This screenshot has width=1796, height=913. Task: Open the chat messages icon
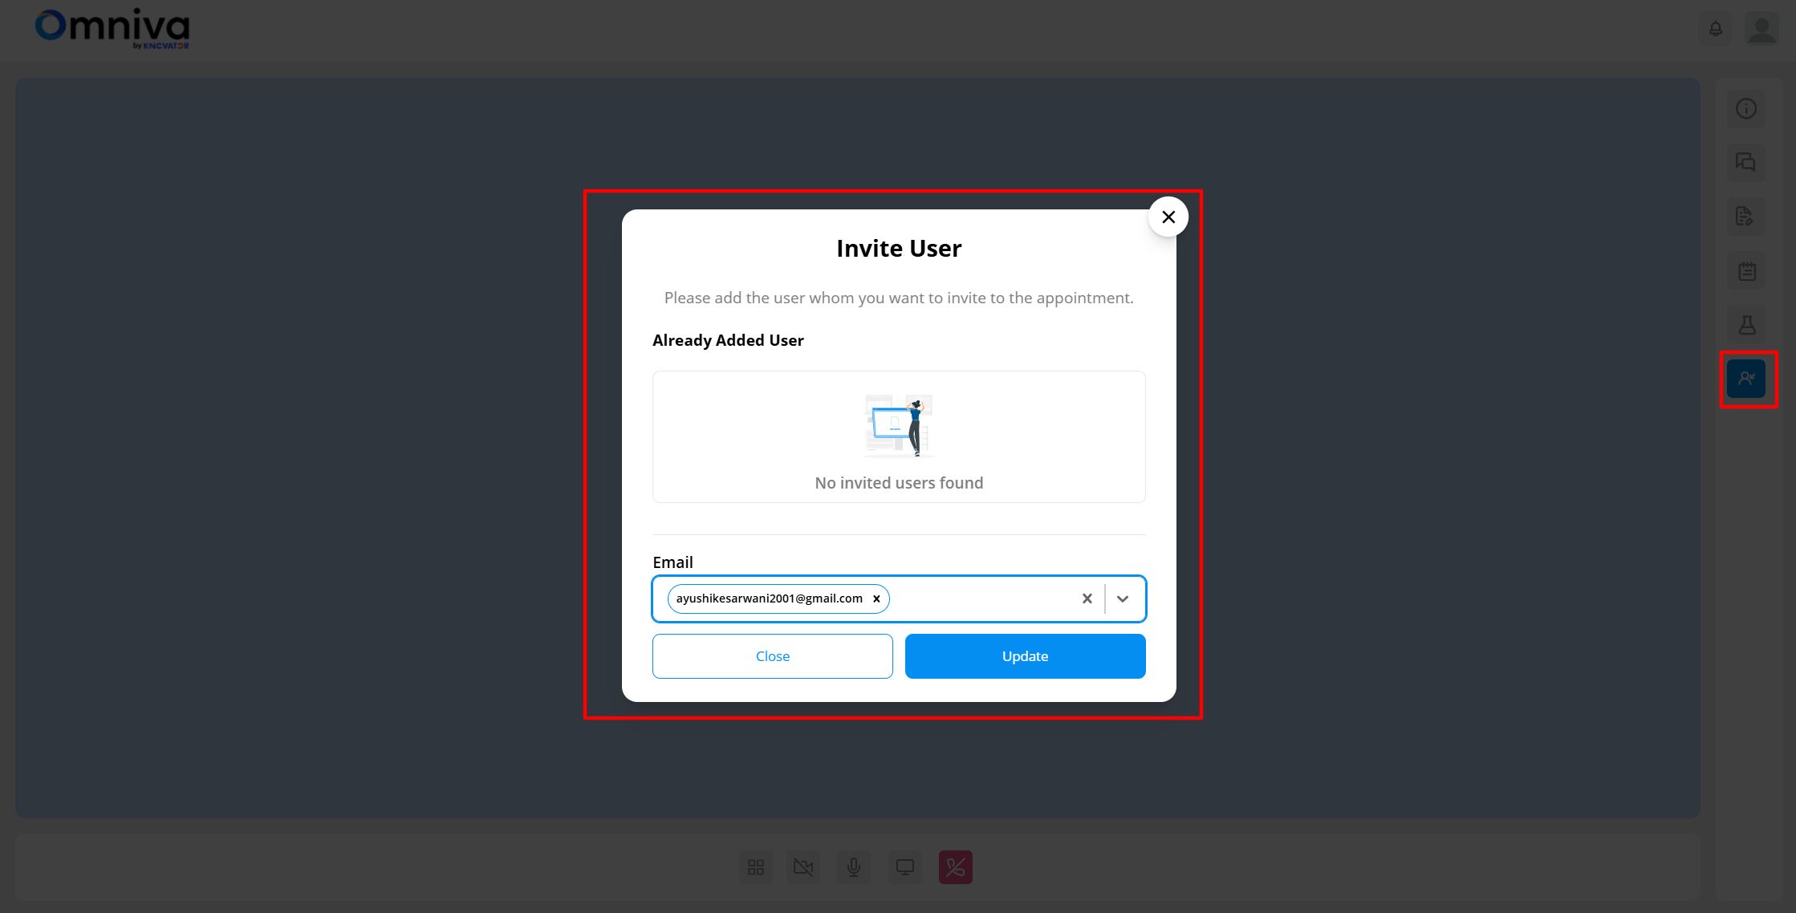point(1745,163)
